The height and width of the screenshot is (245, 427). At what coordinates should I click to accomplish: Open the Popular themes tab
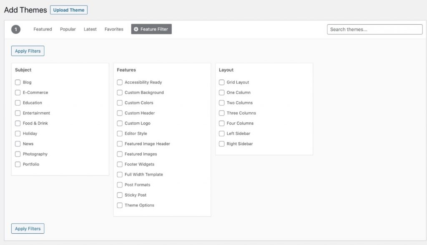[x=68, y=29]
